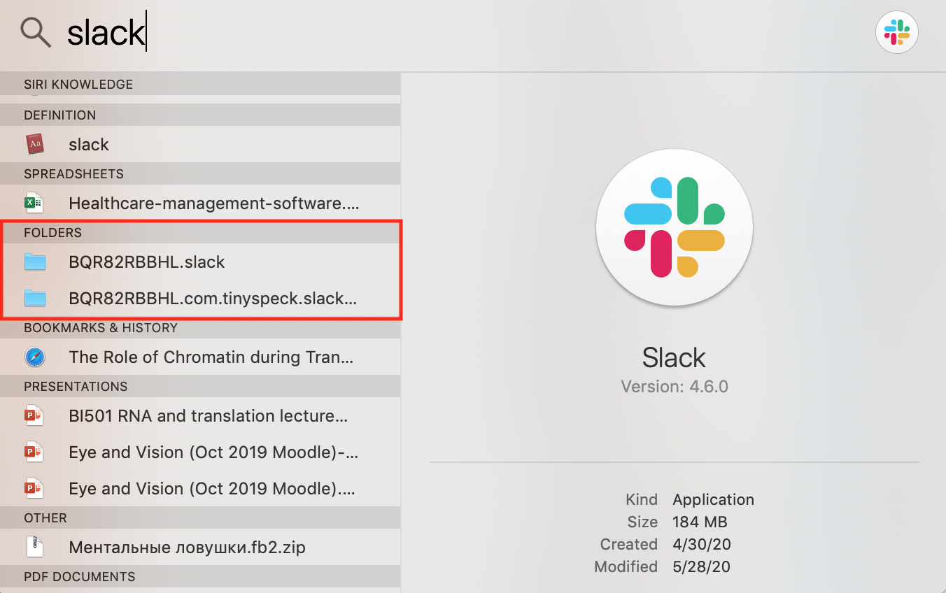Click the Created date "4/30/20"
The image size is (946, 593).
702,545
